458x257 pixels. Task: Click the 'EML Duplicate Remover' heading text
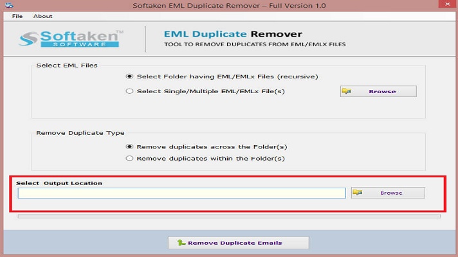[233, 34]
